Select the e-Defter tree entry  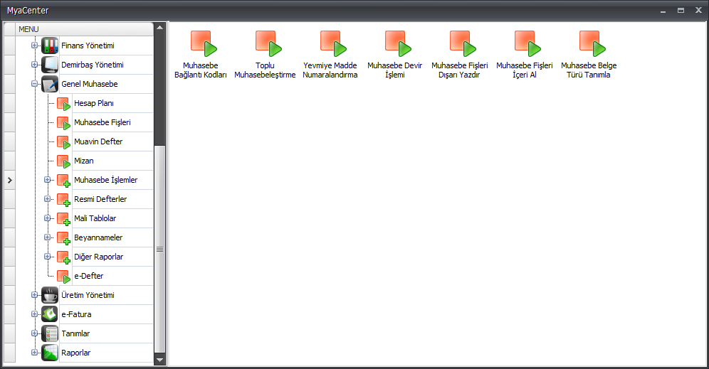88,276
